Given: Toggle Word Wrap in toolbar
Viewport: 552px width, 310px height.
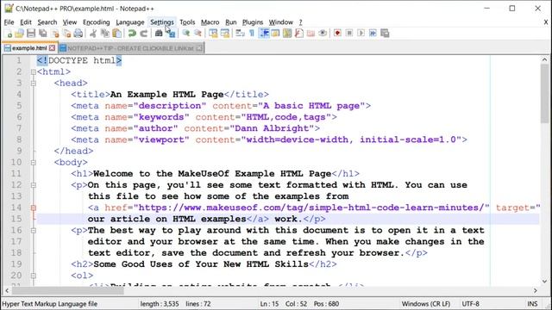Looking at the screenshot, I should (240, 34).
